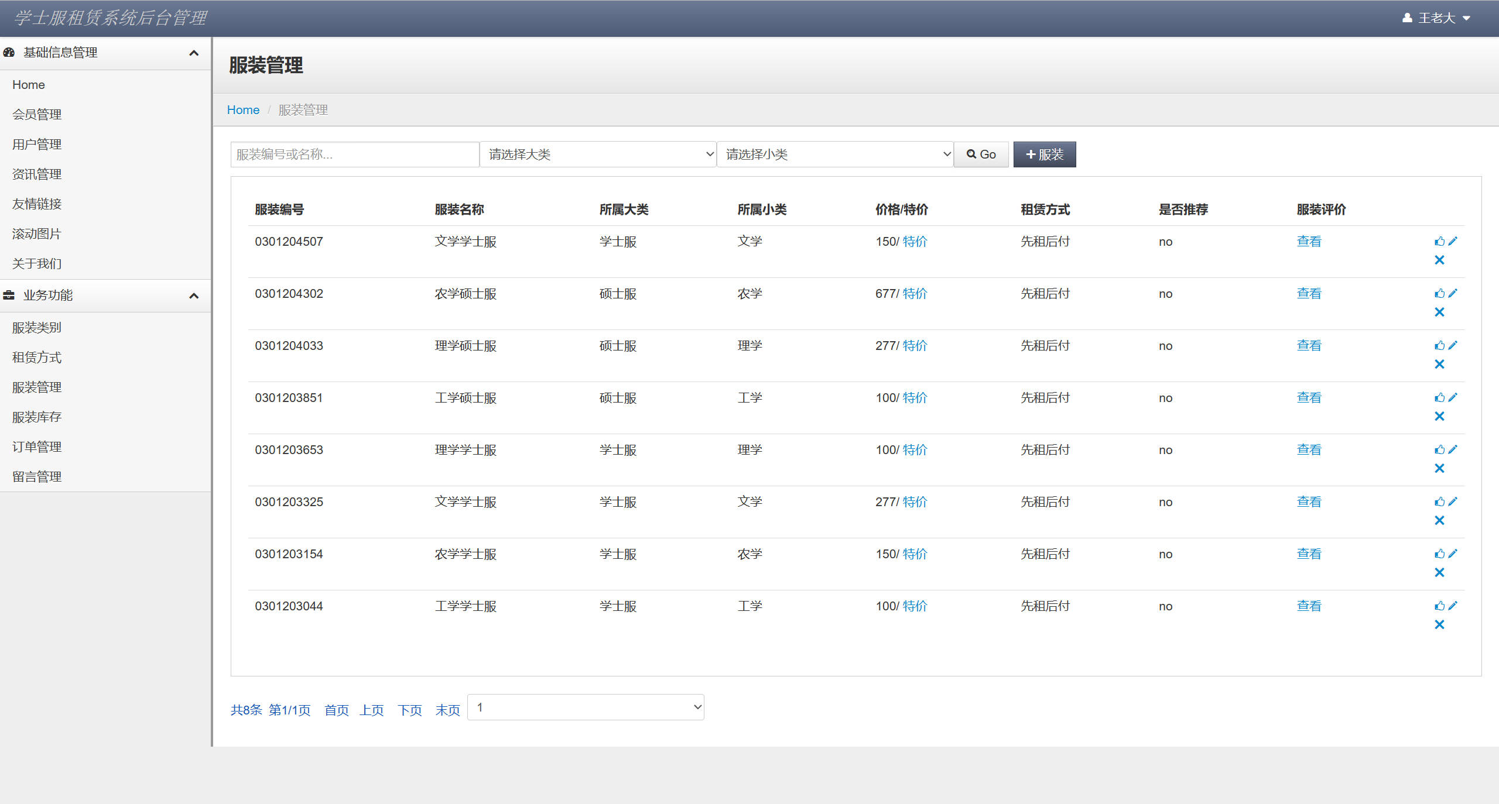1499x804 pixels.
Task: Open the 请选择小类 dropdown
Action: [835, 154]
